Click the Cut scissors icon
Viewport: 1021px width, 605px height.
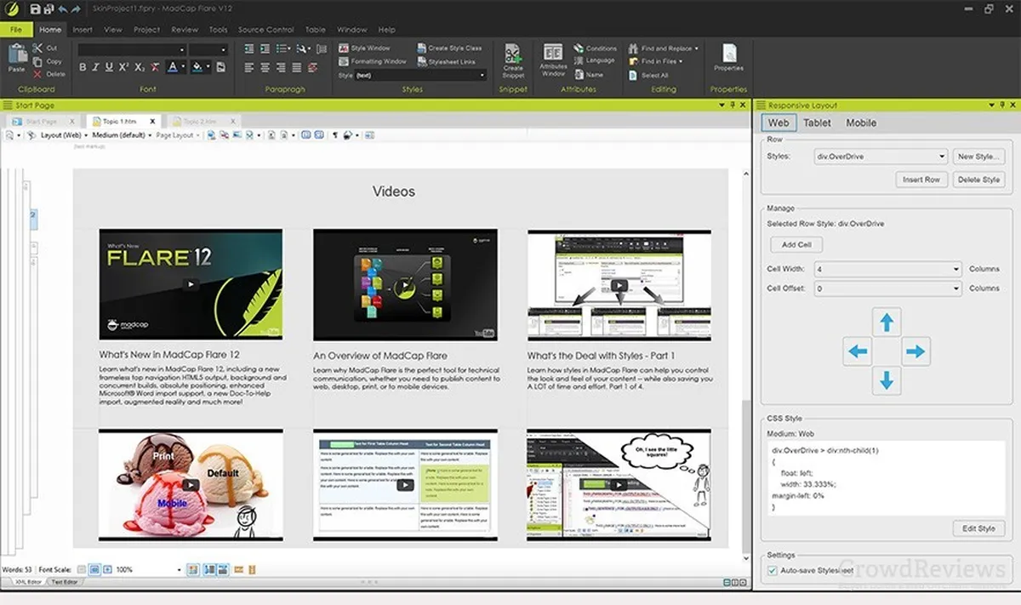[x=38, y=49]
